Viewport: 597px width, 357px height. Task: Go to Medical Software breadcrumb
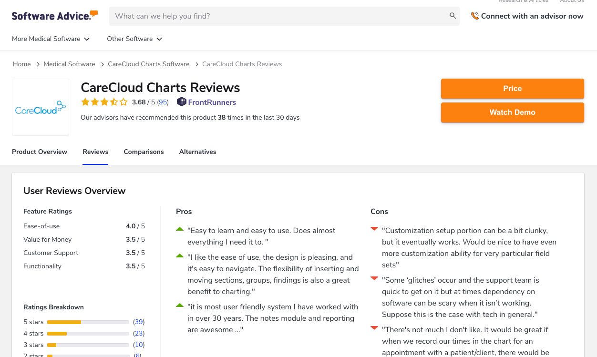coord(69,64)
